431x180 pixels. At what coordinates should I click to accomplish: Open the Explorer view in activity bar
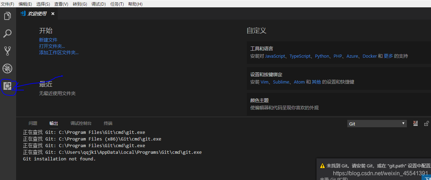coord(7,16)
